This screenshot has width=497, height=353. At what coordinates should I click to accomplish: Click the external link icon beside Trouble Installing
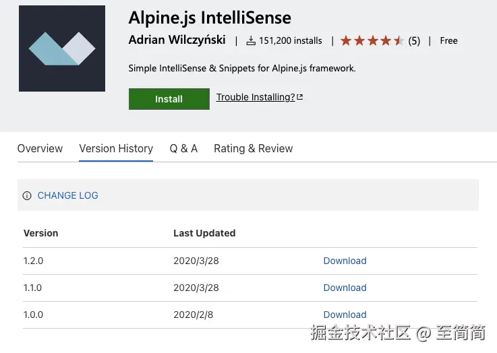(x=300, y=97)
